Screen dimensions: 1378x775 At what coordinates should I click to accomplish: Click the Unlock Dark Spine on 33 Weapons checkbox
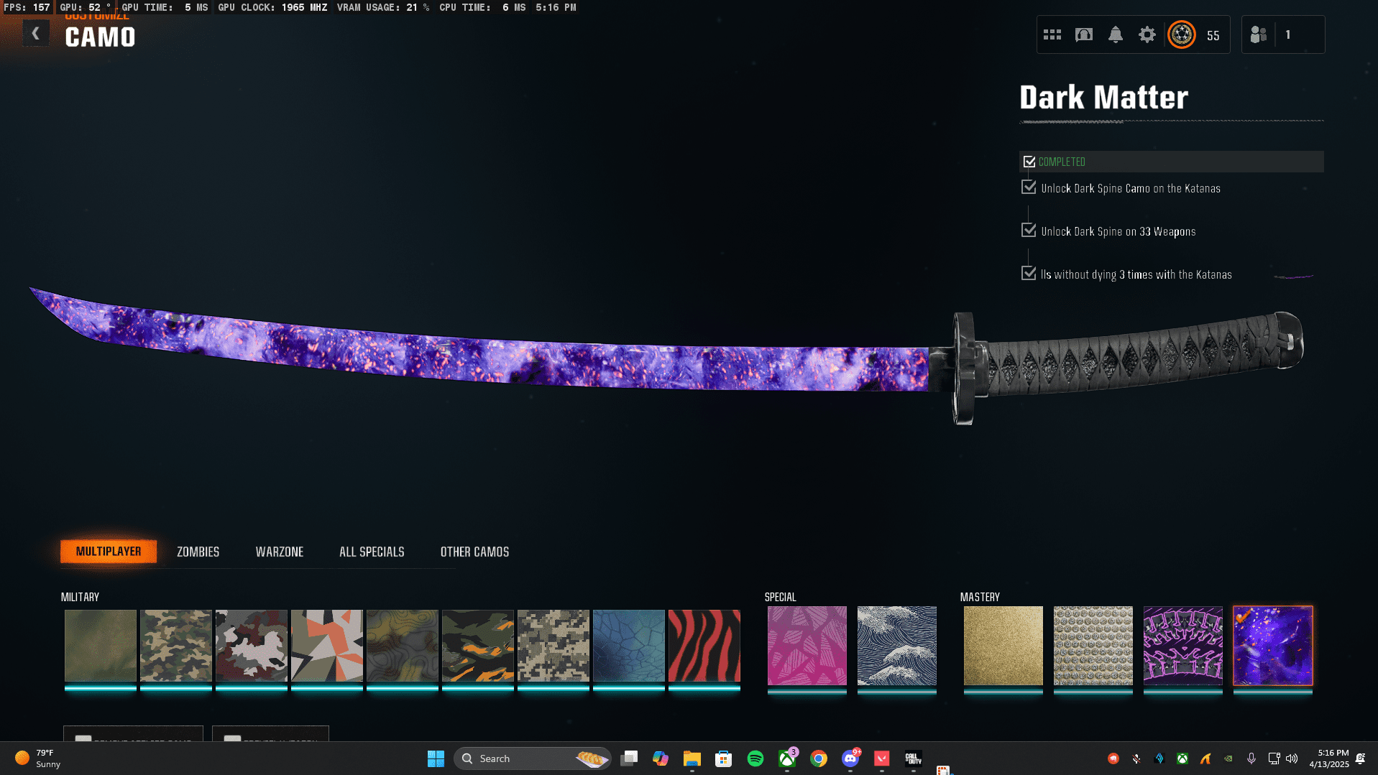(x=1029, y=231)
